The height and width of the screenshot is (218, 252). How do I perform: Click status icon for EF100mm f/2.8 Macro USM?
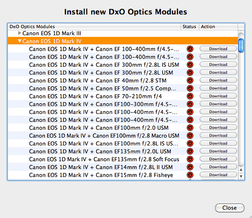click(190, 135)
